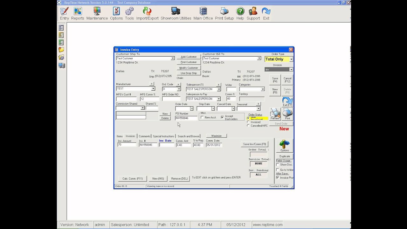The image size is (407, 229).
Task: Open the Reports toolbar icon
Action: 78,14
